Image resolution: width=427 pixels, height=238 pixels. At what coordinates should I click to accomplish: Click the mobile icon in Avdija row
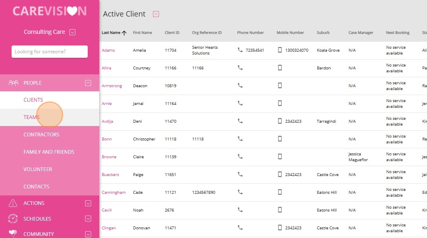click(280, 121)
